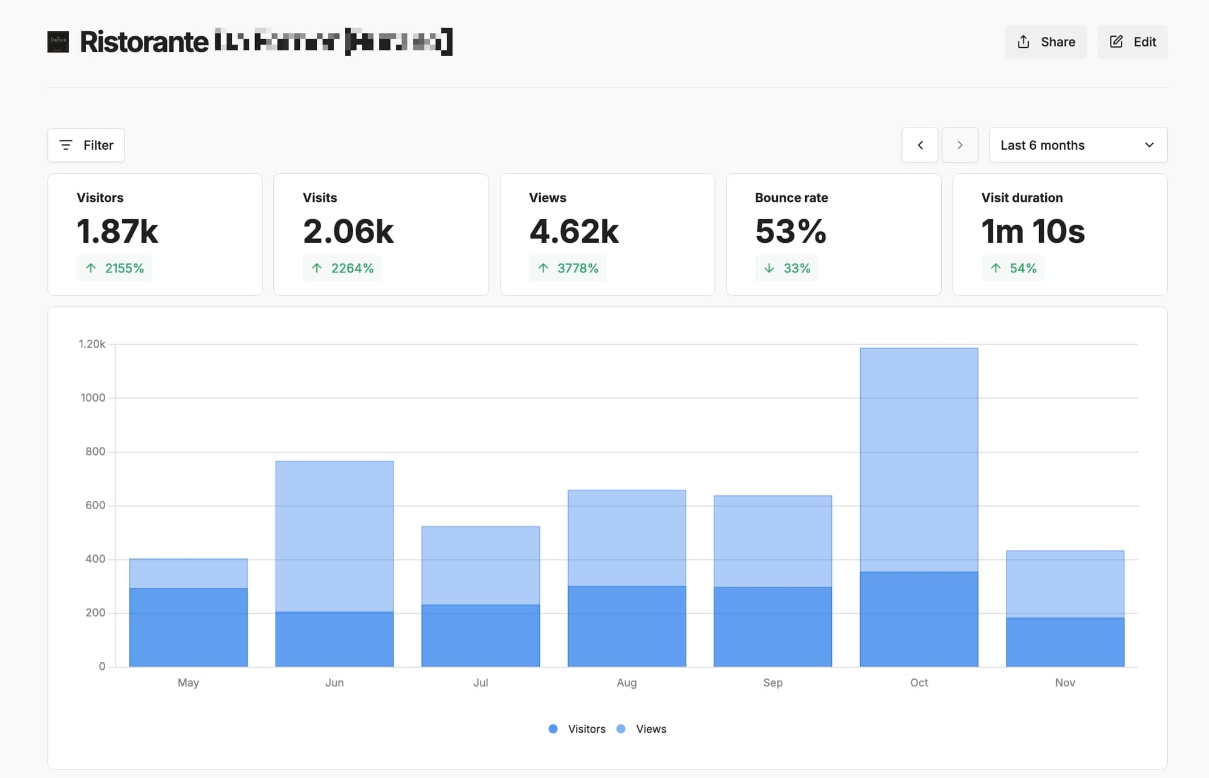Select the Visits metric card
The width and height of the screenshot is (1209, 778).
pos(381,234)
